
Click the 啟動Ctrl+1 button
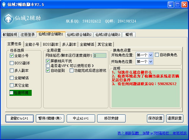(x=20, y=118)
